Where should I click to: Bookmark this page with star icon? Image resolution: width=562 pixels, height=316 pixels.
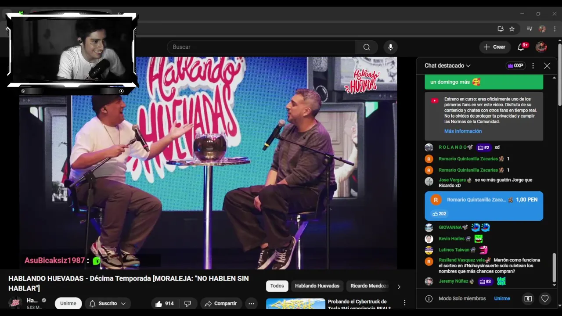[x=512, y=29]
